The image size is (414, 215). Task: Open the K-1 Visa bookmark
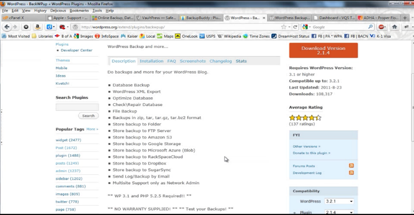point(380,36)
